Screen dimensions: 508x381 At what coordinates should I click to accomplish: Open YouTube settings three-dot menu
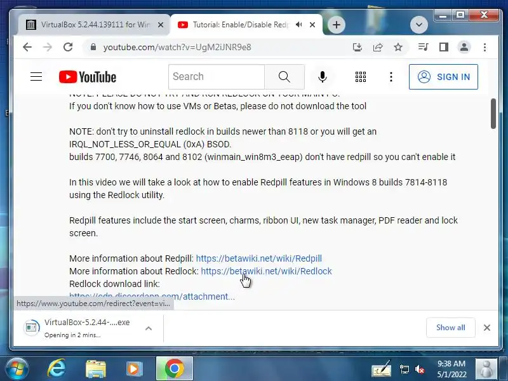391,77
